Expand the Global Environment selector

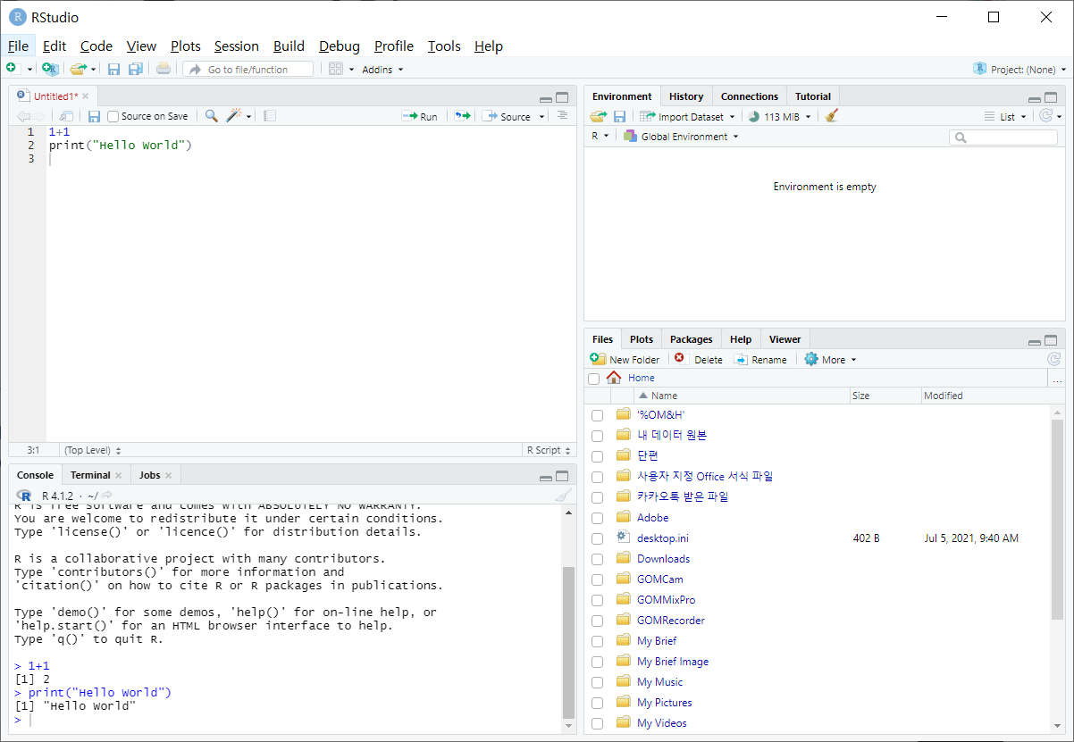(682, 137)
